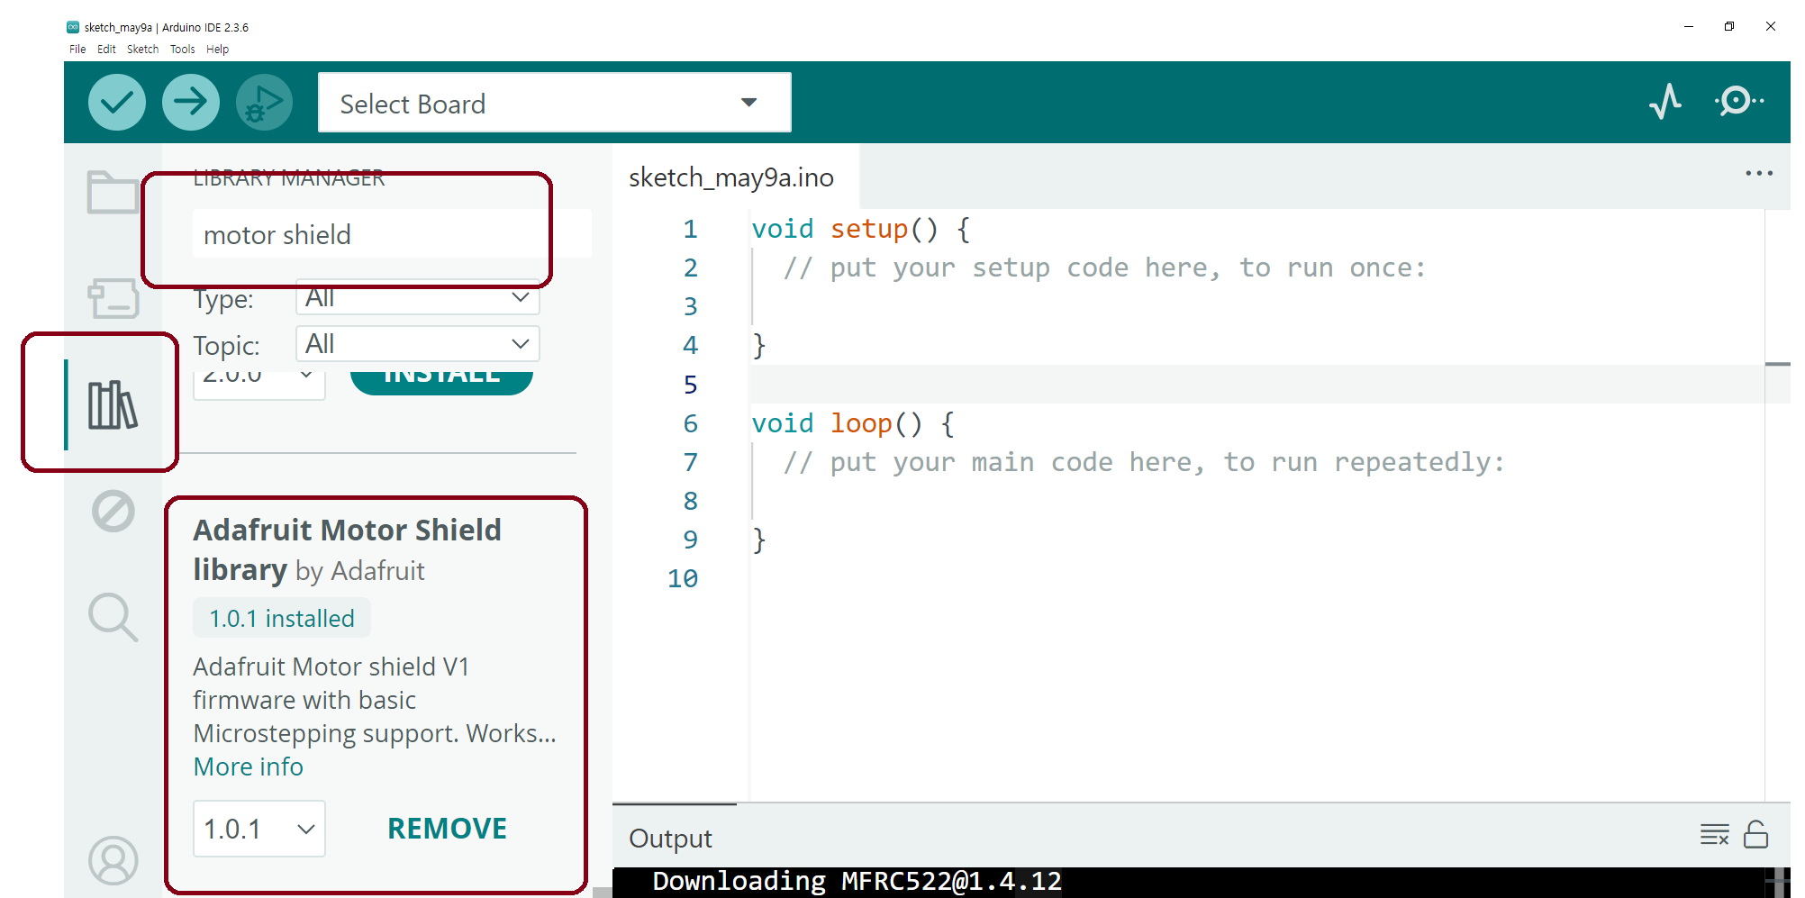Screen dimensions: 1805x898
Task: Click the Verify sketch checkmark button
Action: pyautogui.click(x=117, y=103)
